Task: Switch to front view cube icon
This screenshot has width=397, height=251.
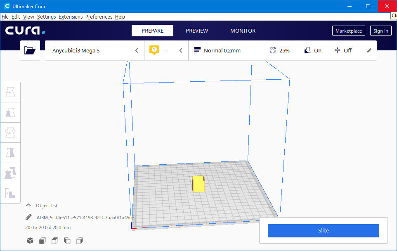Action: click(43, 240)
